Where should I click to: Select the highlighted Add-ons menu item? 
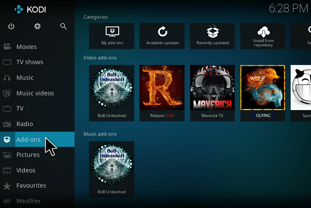point(37,140)
